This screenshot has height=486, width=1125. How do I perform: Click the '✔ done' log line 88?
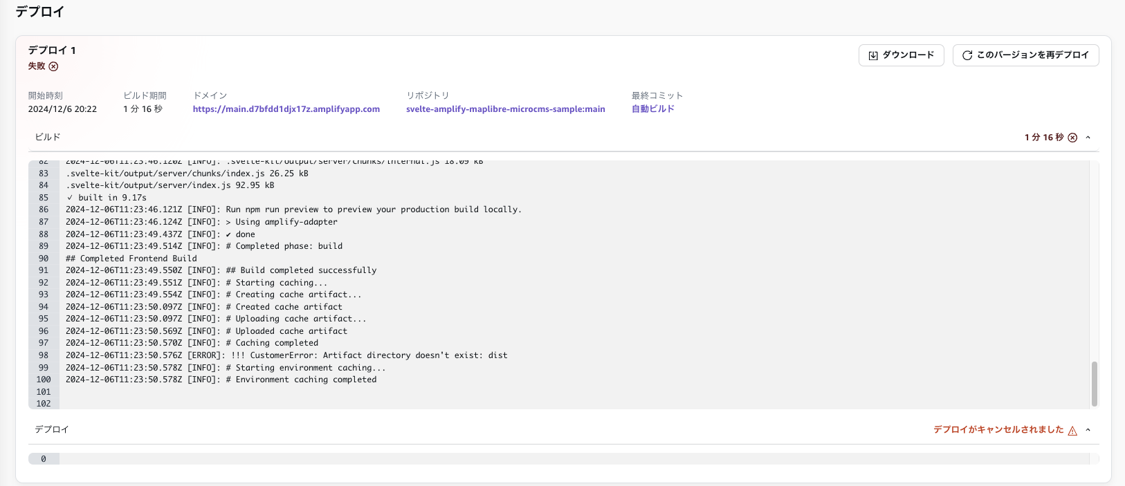tap(161, 234)
